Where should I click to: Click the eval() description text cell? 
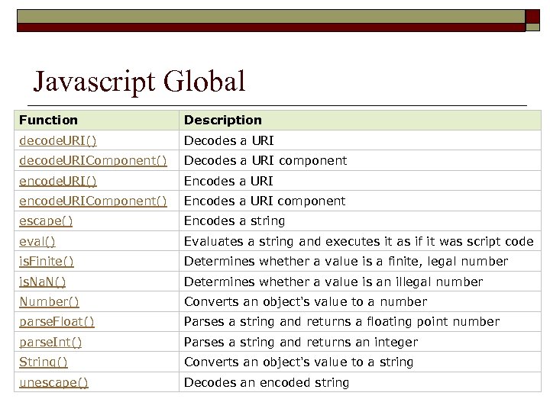point(358,241)
